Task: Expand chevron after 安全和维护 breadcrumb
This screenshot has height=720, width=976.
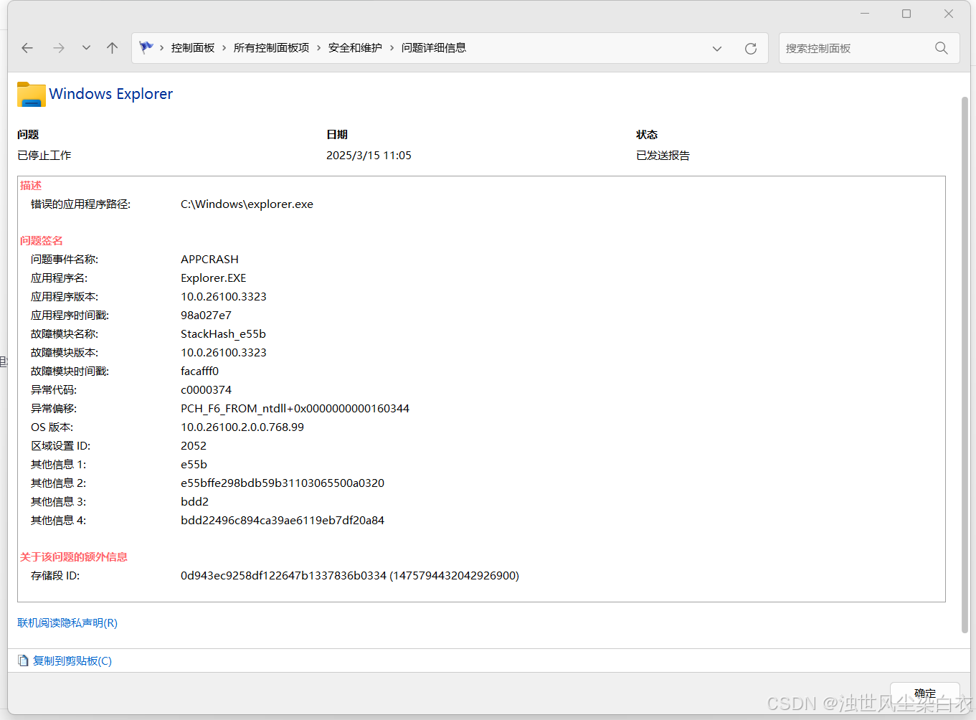Action: pos(392,48)
